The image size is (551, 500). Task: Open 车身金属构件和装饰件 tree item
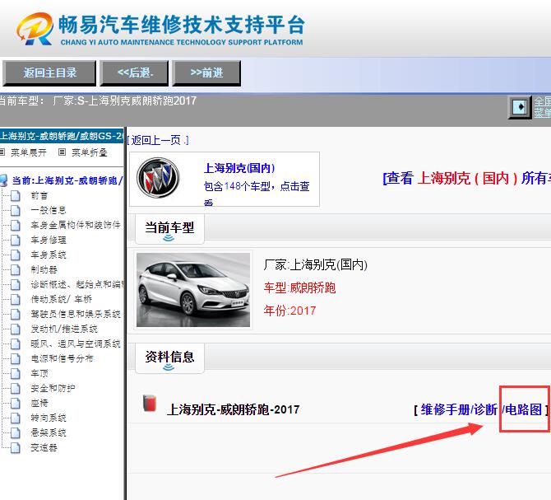point(76,225)
